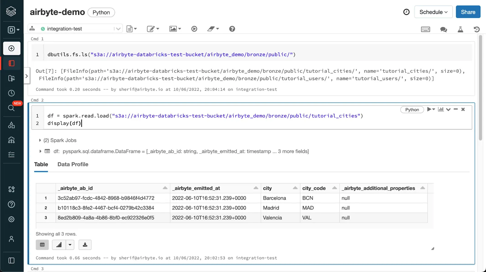Open the cell actions chevron menu
The width and height of the screenshot is (486, 272).
(448, 110)
